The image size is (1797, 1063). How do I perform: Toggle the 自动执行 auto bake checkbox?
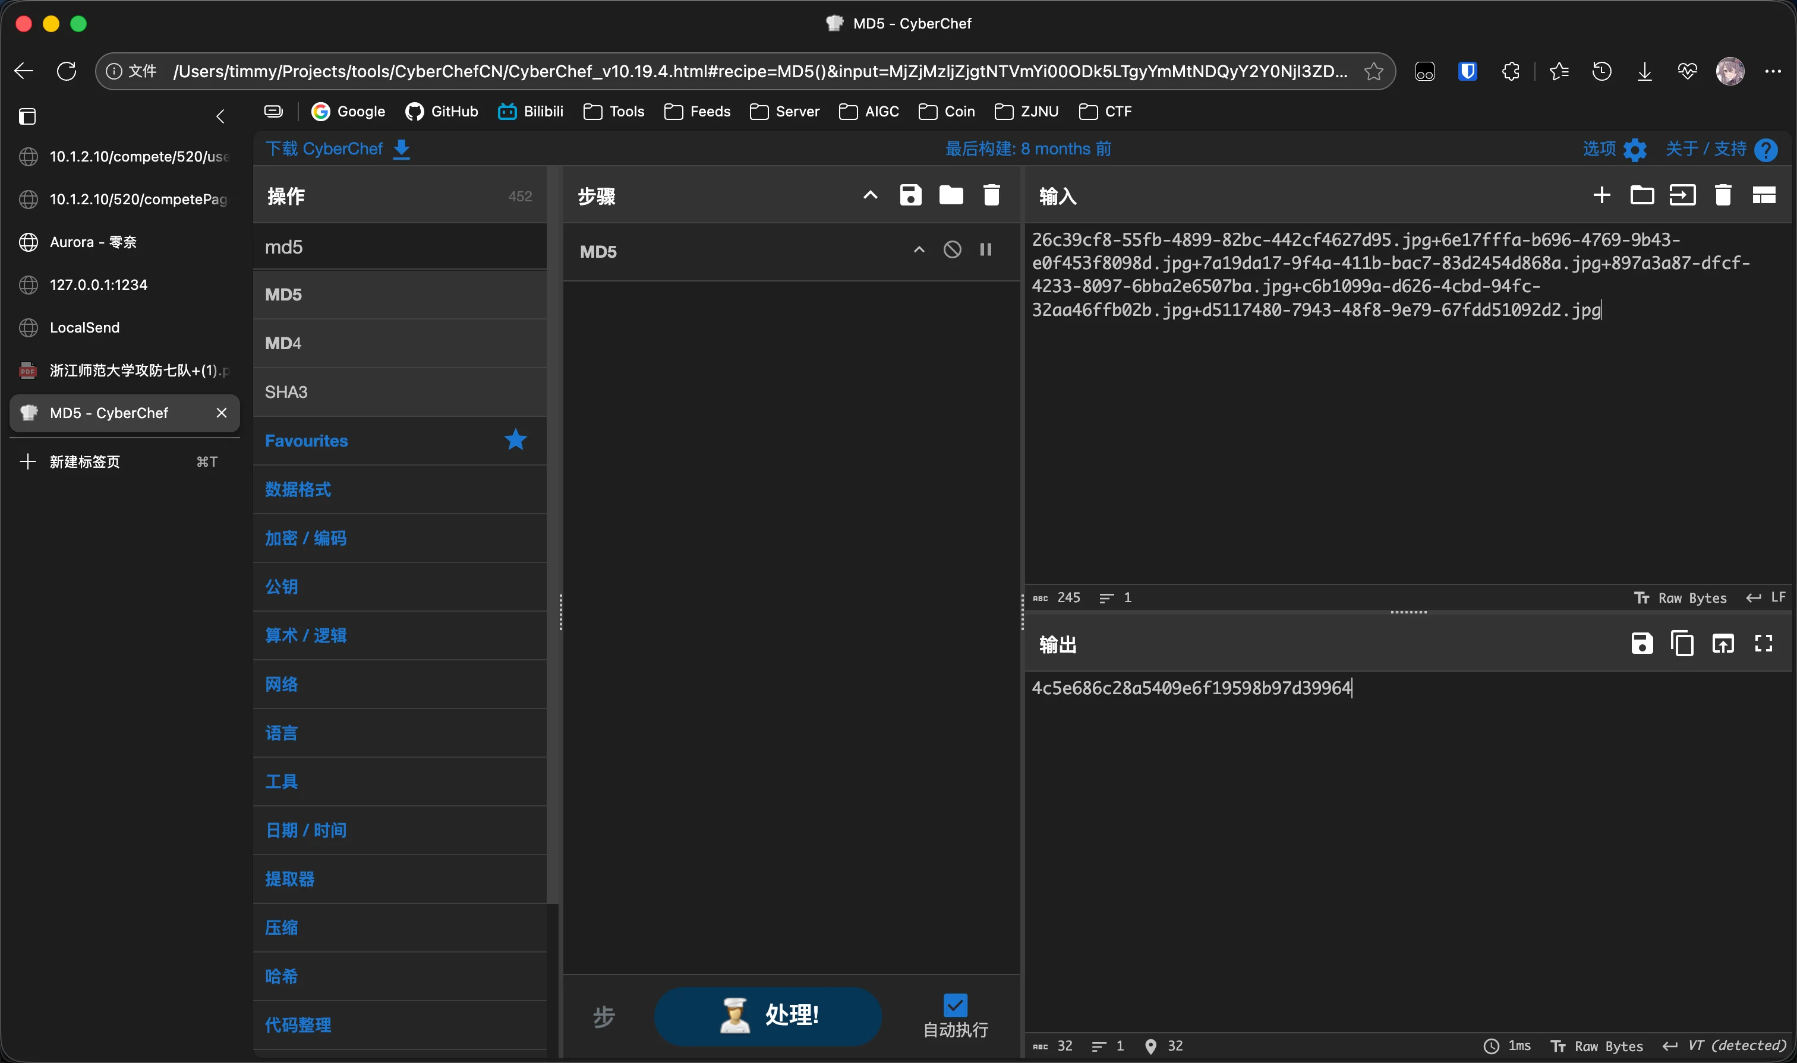(955, 1005)
